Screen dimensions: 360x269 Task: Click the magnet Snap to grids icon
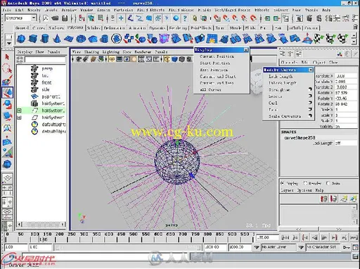click(217, 18)
